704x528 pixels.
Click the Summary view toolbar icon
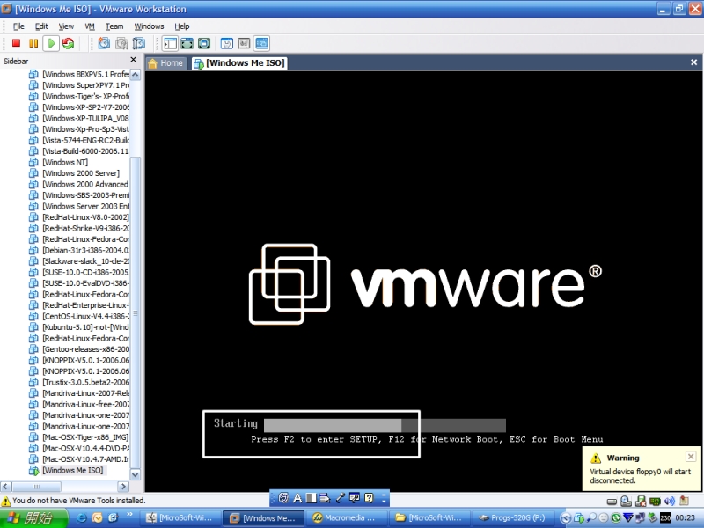[227, 43]
